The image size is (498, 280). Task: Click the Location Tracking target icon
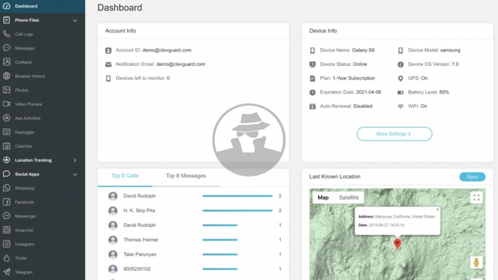click(6, 160)
